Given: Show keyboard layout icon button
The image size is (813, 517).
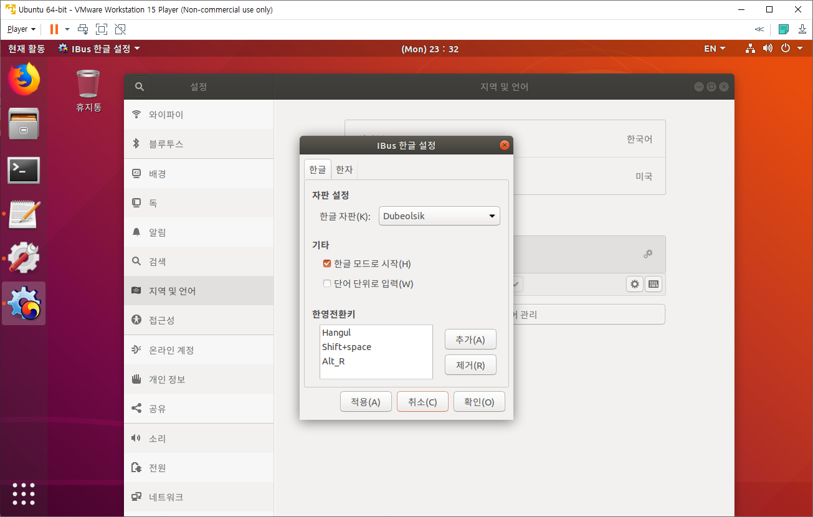Looking at the screenshot, I should (x=653, y=284).
